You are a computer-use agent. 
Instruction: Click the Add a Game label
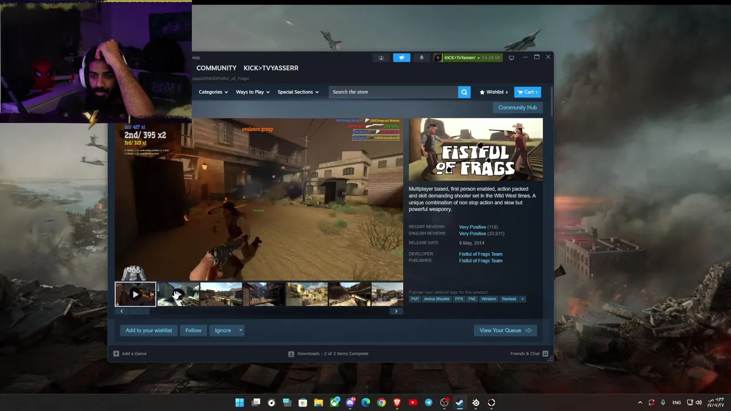tap(134, 353)
